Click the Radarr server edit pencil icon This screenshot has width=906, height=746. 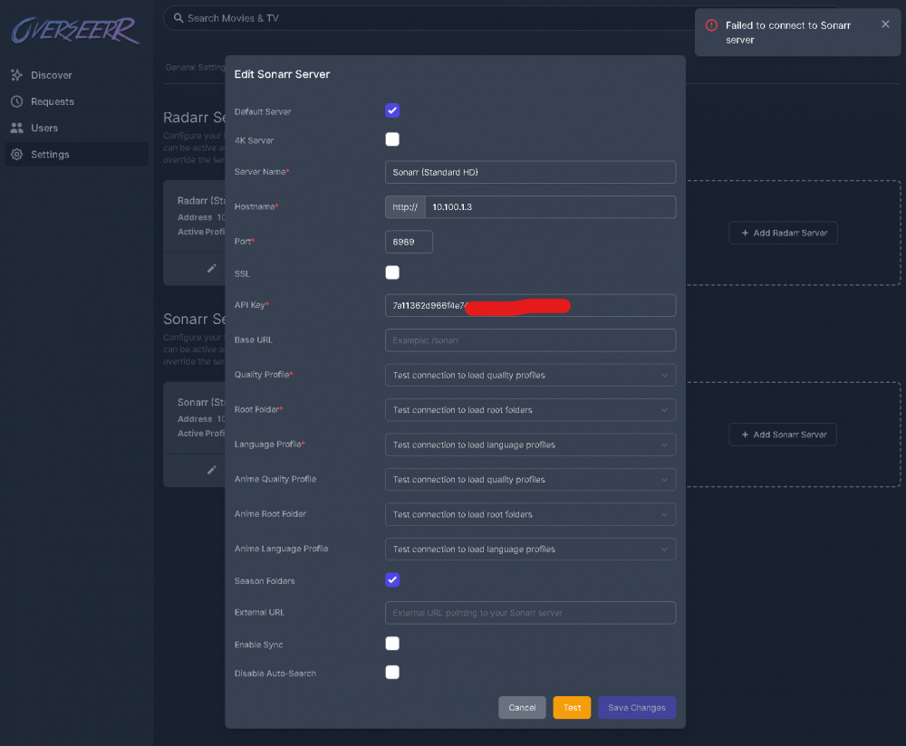point(211,269)
